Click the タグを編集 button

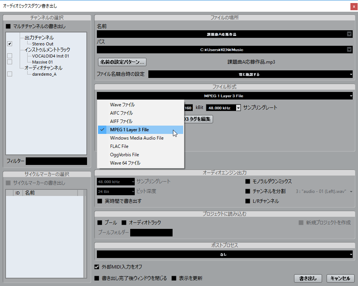[x=198, y=119]
